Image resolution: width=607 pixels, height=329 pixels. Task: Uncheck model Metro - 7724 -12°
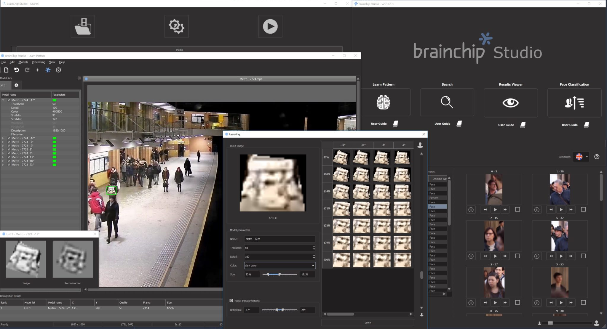pyautogui.click(x=9, y=138)
